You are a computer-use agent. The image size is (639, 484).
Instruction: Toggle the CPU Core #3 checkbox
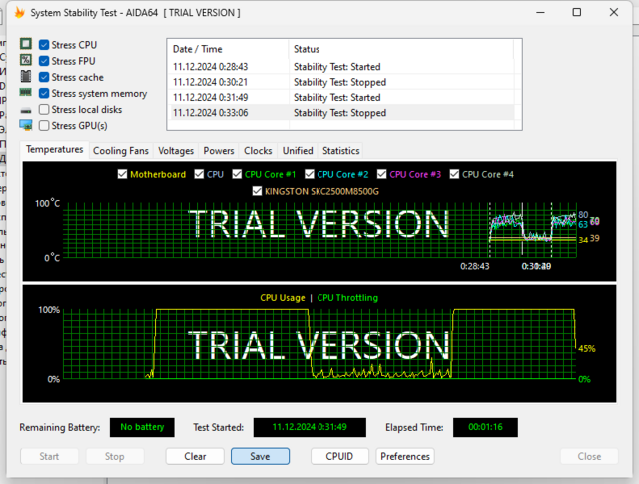[381, 174]
